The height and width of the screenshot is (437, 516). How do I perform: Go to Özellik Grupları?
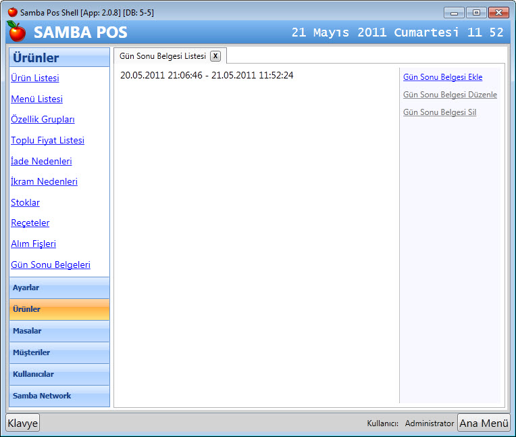[x=43, y=120]
